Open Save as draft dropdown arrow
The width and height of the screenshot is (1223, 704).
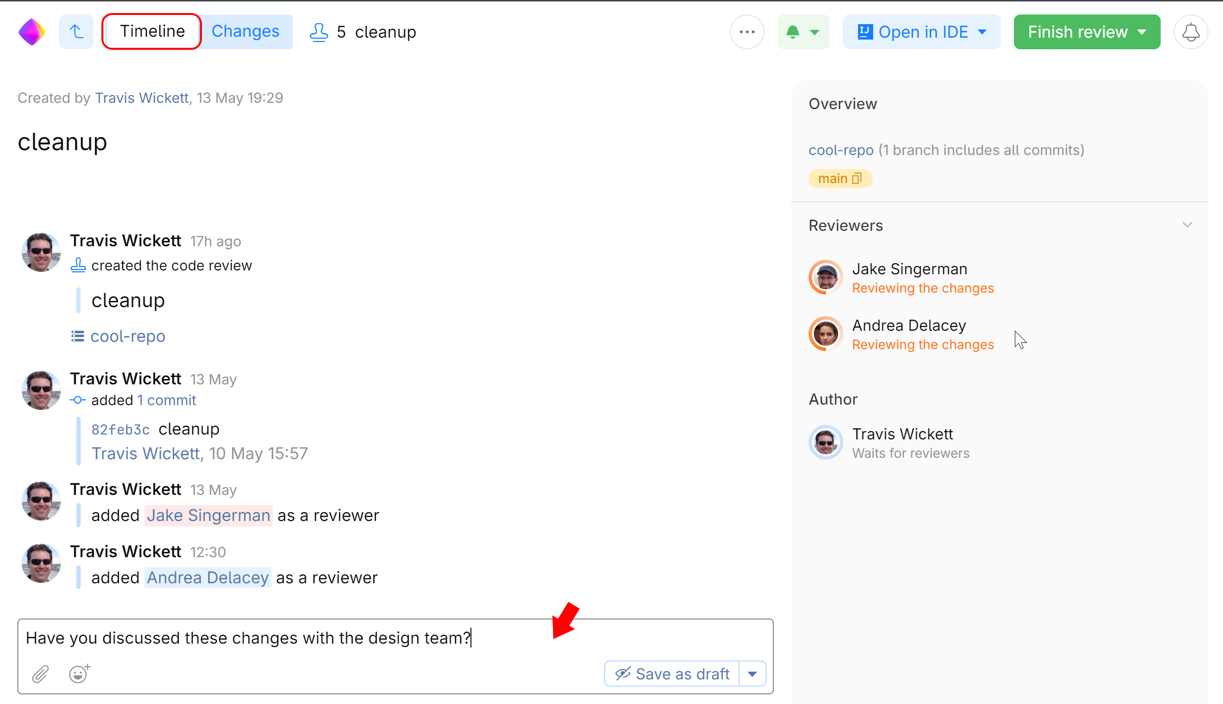752,674
